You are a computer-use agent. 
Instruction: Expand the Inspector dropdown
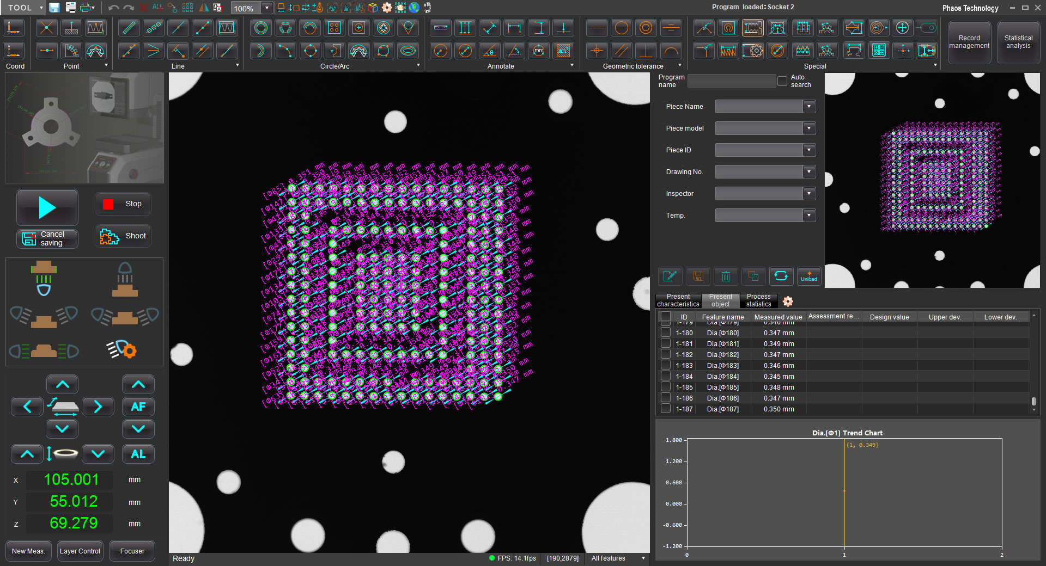pyautogui.click(x=809, y=194)
